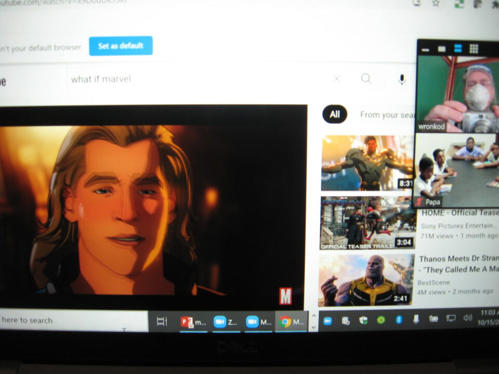Click the YouTube search magnifier icon

[366, 79]
